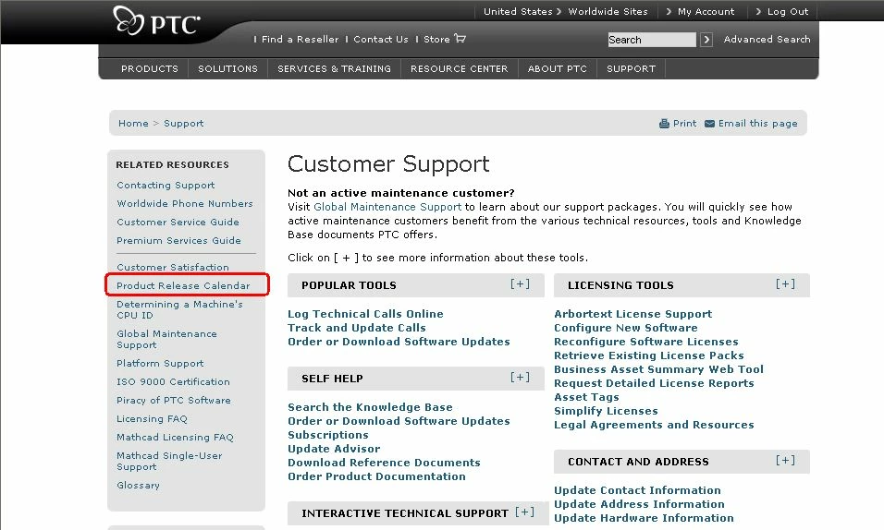The image size is (884, 530).
Task: Open the Resource Center menu
Action: (459, 68)
